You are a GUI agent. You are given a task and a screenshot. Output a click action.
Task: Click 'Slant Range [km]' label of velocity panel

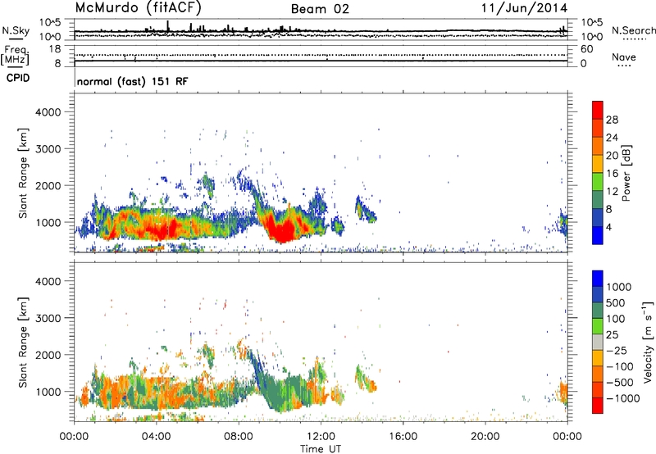pos(23,342)
